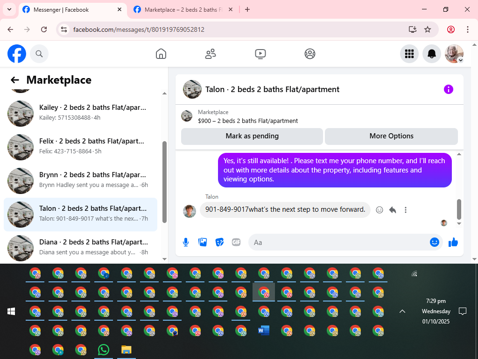Switch to the Messenger | Facebook tab
478x359 pixels.
[72, 10]
